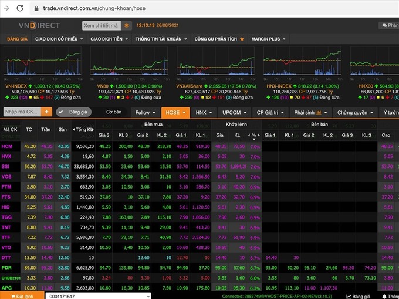
Task: Open the Margin Plus menu
Action: 269,39
